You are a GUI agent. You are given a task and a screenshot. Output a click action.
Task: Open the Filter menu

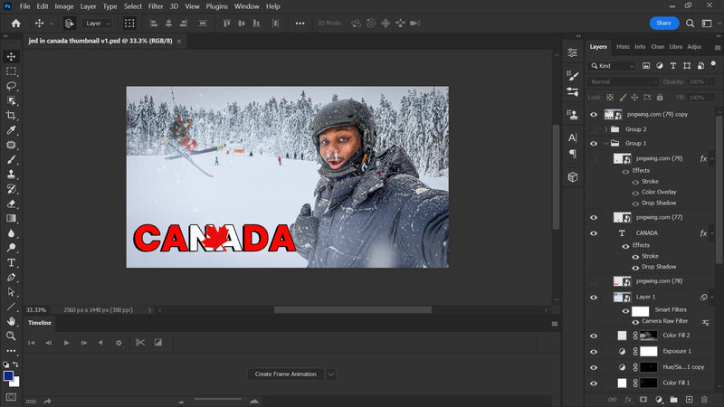point(156,6)
